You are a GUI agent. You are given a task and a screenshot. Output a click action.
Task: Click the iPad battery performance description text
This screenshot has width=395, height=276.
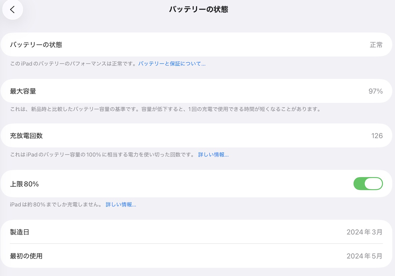[x=73, y=64]
